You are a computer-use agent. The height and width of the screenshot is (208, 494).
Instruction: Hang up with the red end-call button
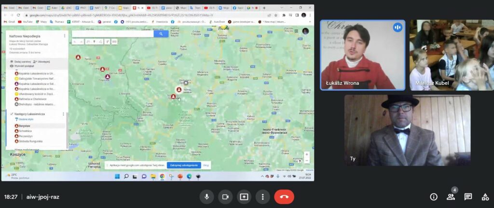284,197
